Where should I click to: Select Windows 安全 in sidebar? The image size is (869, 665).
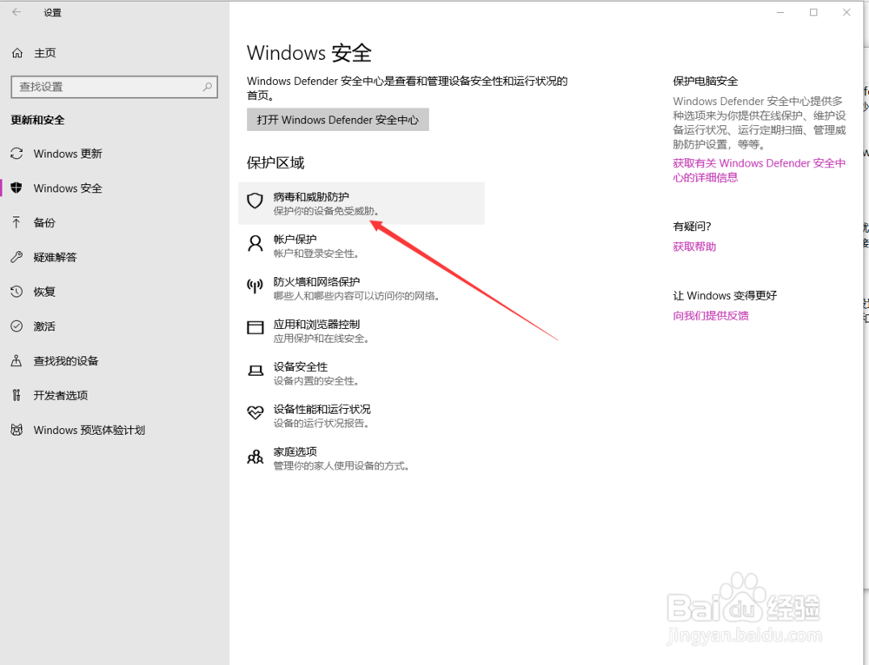tap(115, 188)
